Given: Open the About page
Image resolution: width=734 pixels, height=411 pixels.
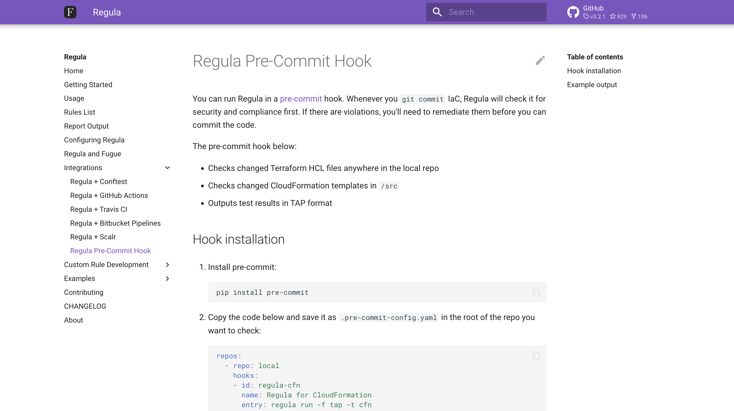Looking at the screenshot, I should click(74, 320).
